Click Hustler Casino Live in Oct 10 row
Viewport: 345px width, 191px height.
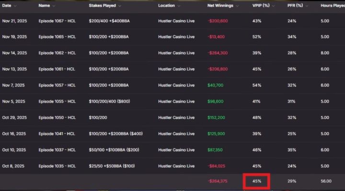[x=176, y=150]
